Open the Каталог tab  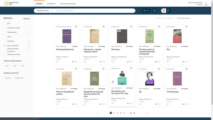pyautogui.click(x=39, y=4)
